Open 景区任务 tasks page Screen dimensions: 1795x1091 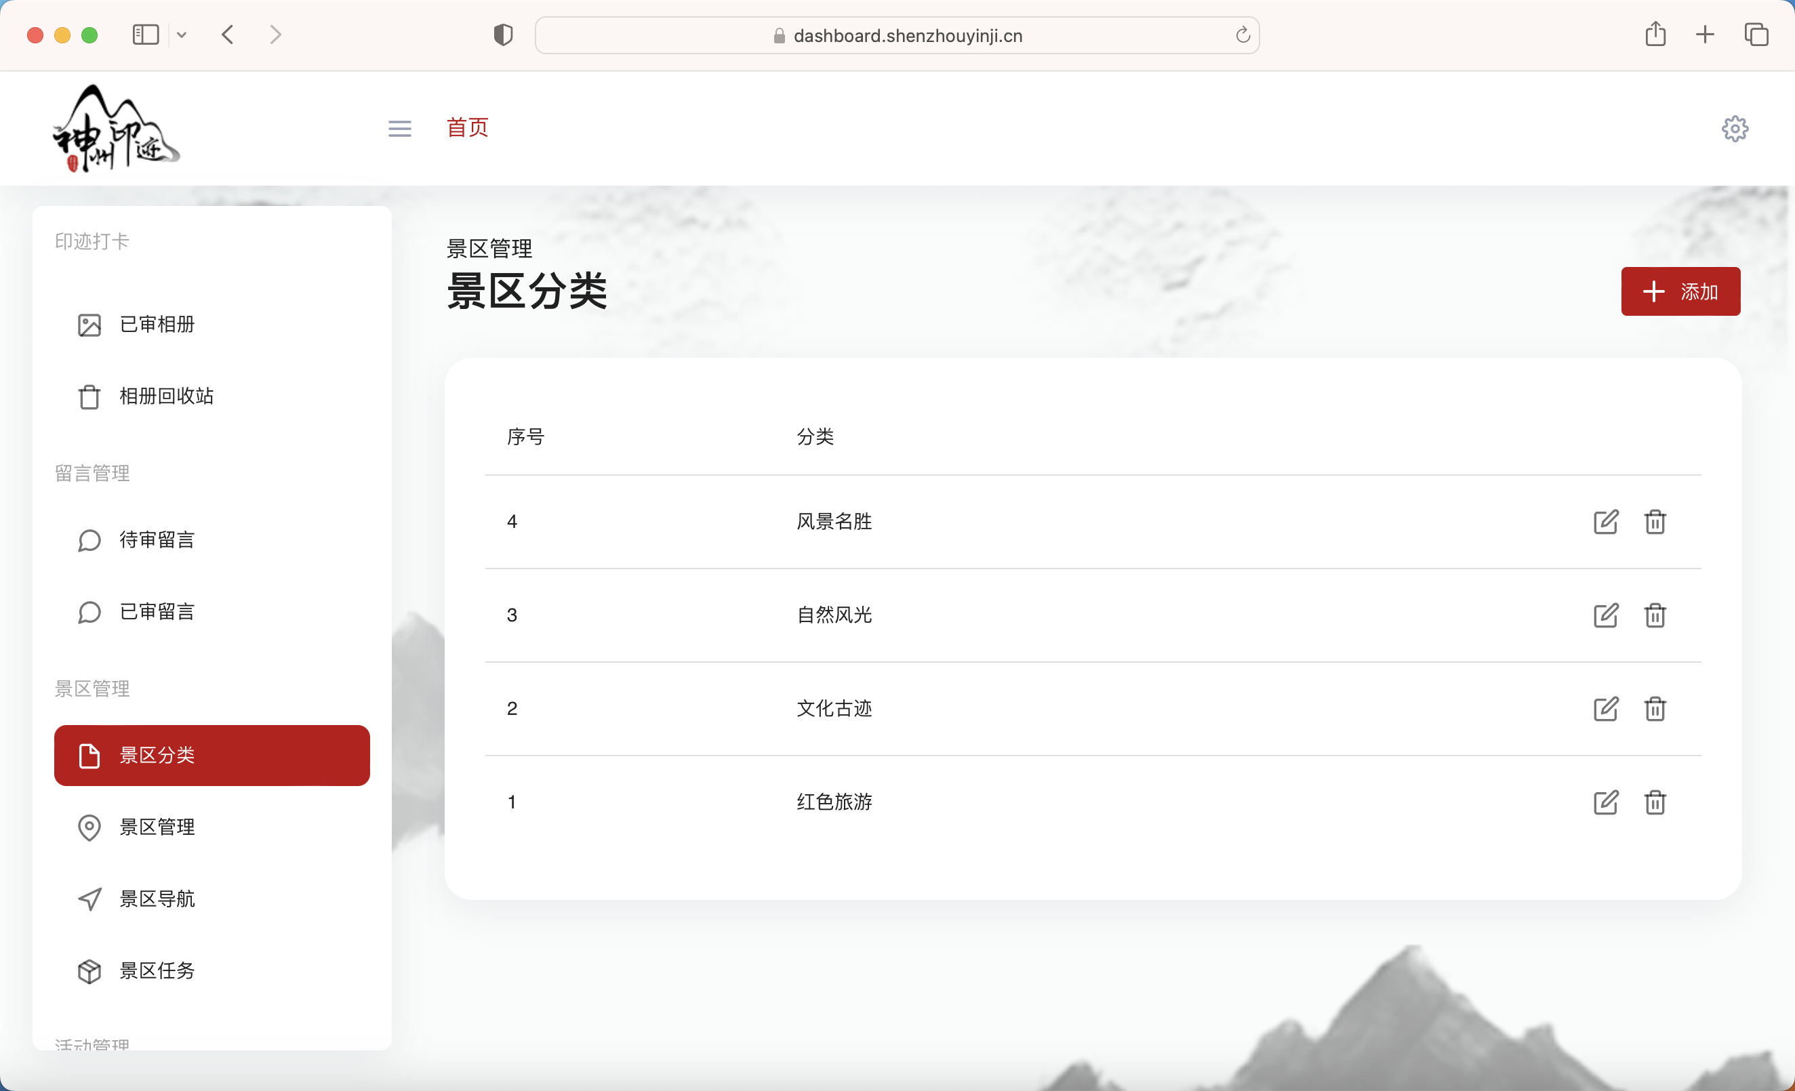coord(157,971)
